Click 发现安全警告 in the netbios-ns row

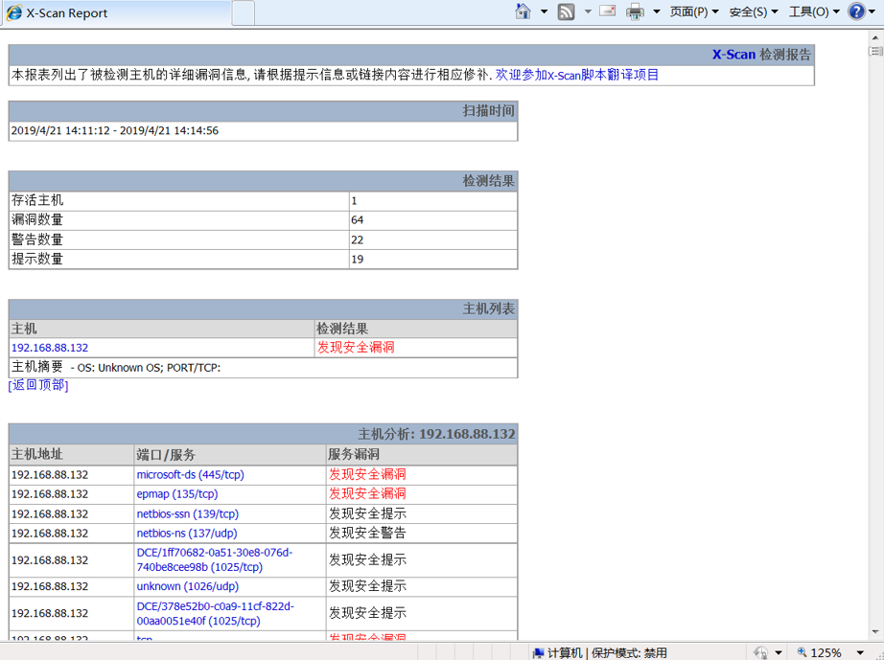click(x=367, y=533)
